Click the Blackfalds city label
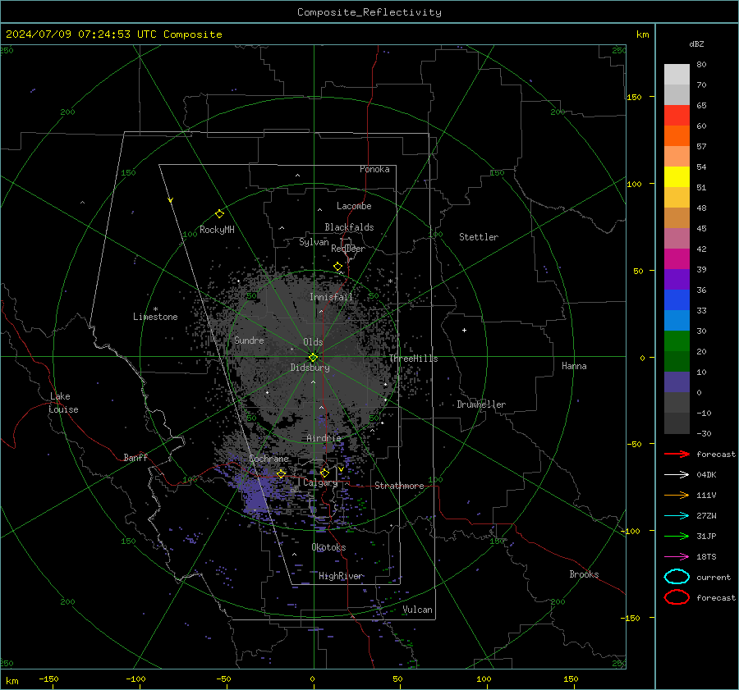This screenshot has height=690, width=739. [x=349, y=227]
